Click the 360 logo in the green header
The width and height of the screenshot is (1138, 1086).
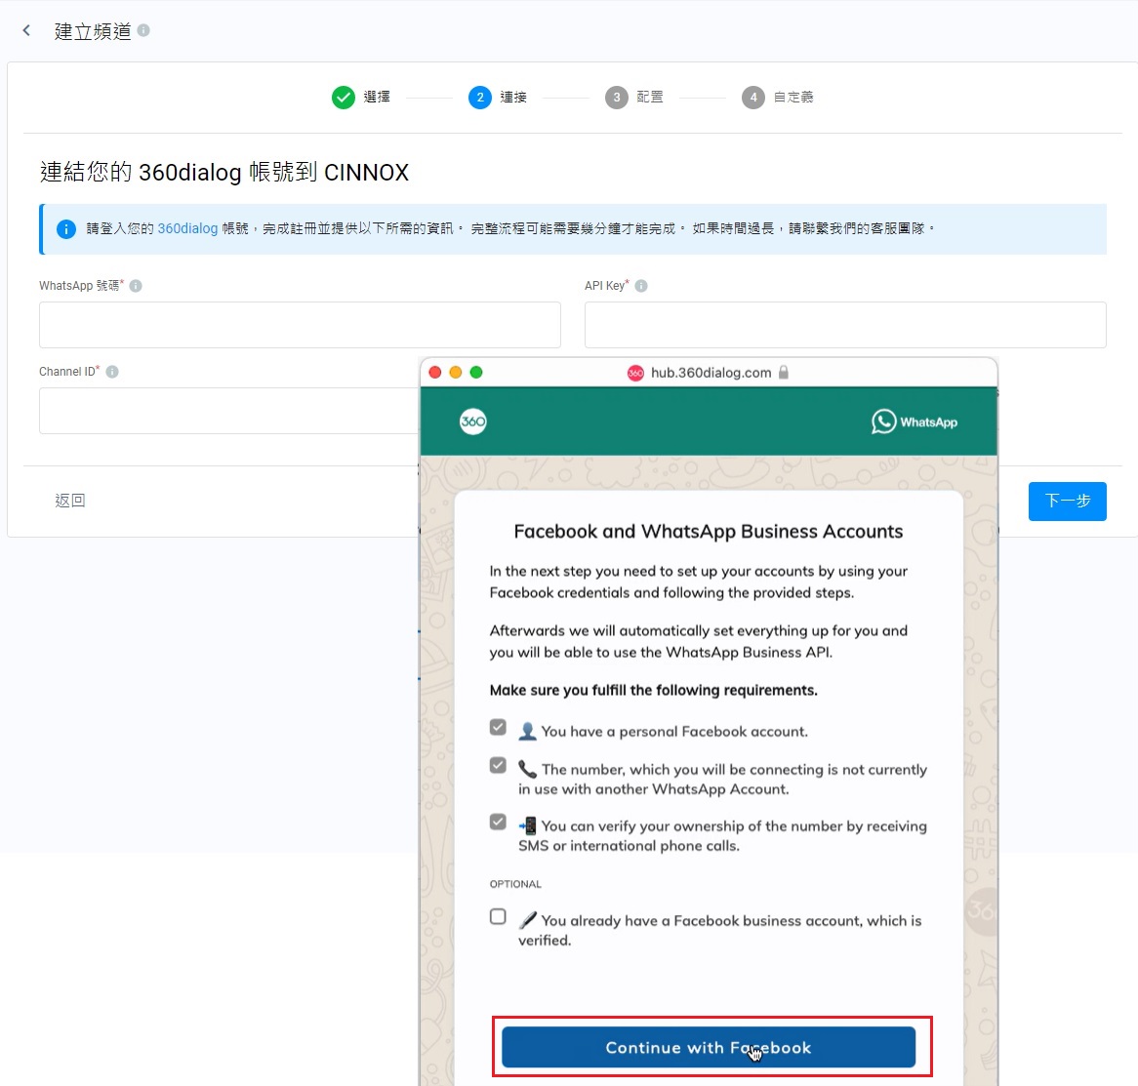[473, 422]
